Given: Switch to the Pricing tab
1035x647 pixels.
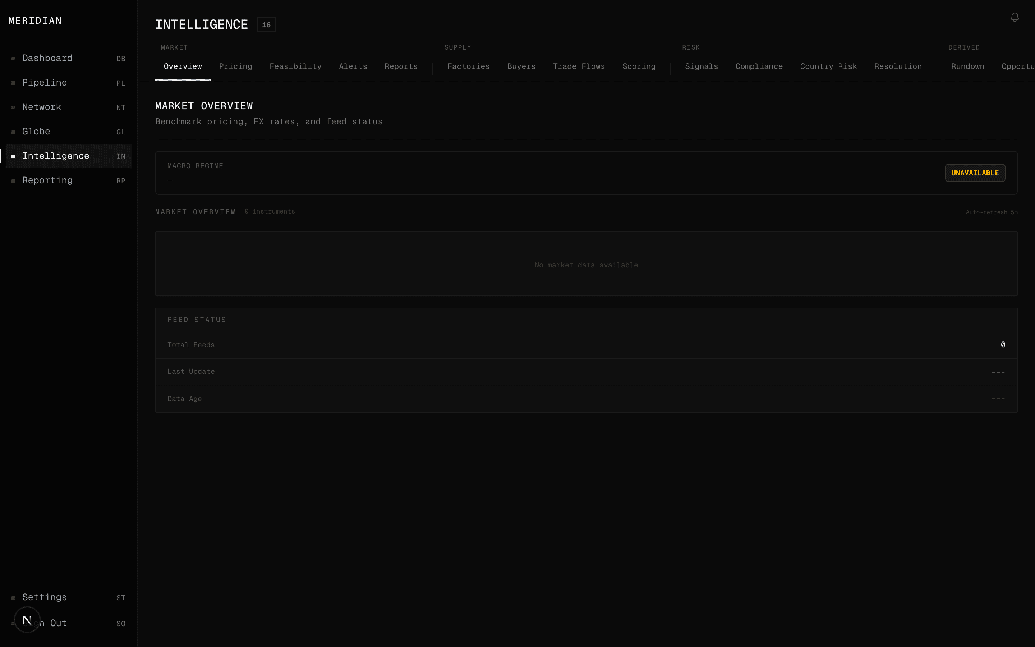Looking at the screenshot, I should 236,66.
